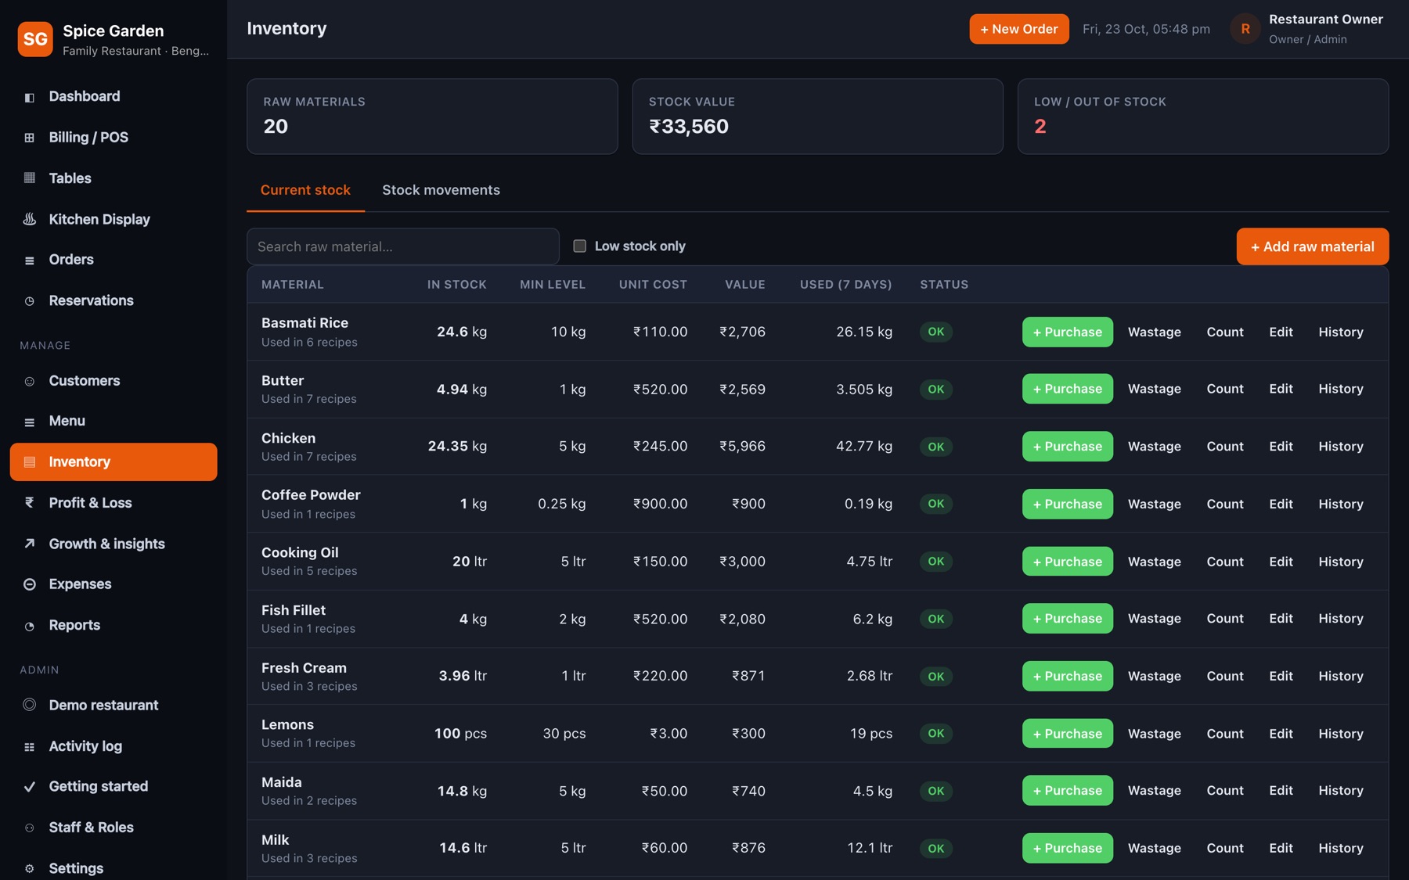Screen dimensions: 1409x880
Task: Click the Profit & Loss rupee icon
Action: tap(30, 503)
